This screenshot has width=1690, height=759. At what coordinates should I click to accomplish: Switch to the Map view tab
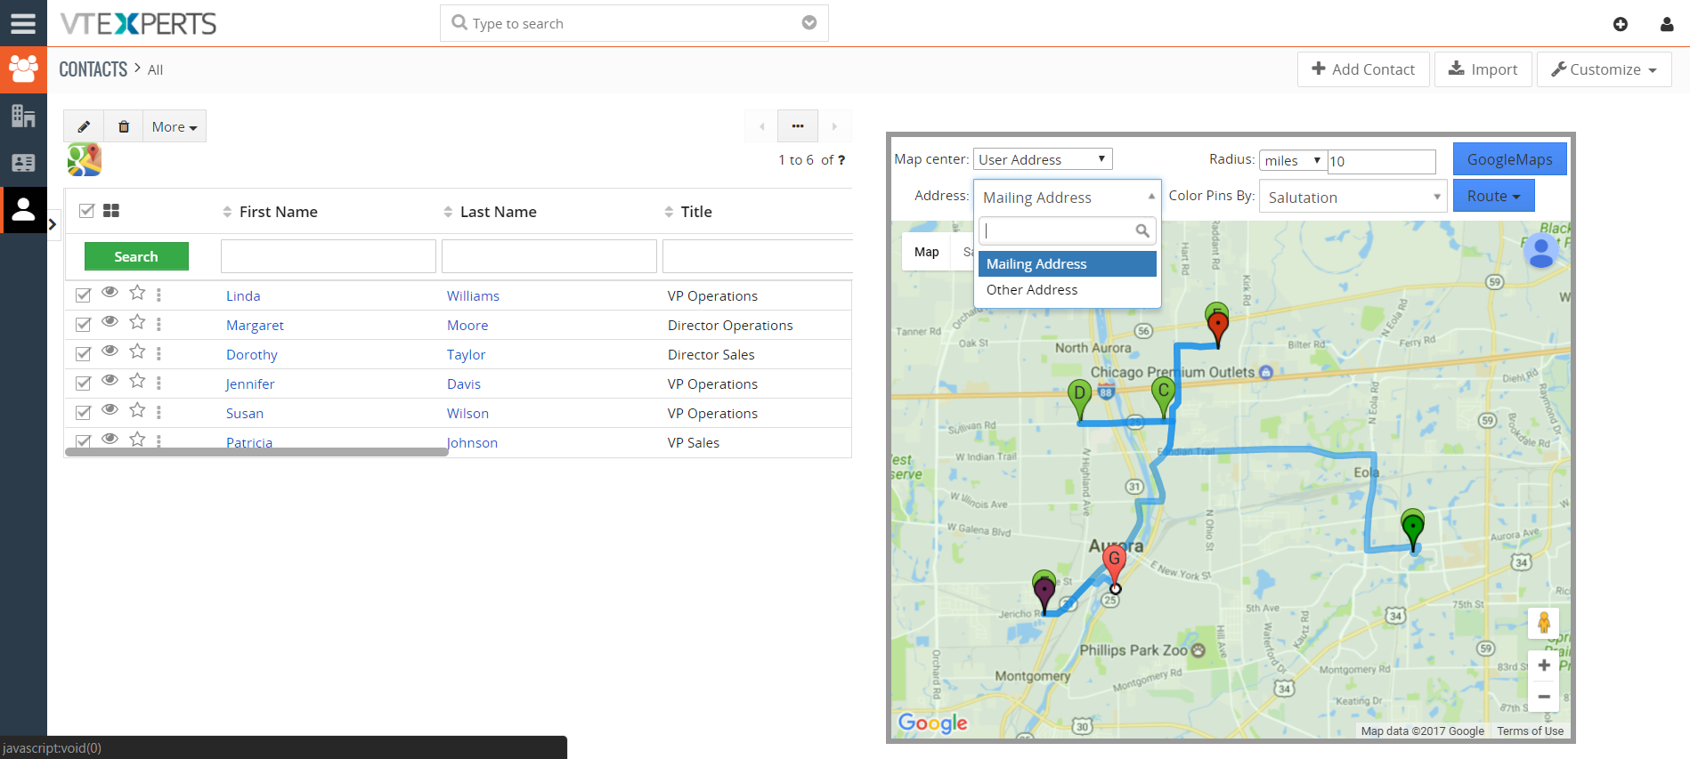(x=926, y=252)
